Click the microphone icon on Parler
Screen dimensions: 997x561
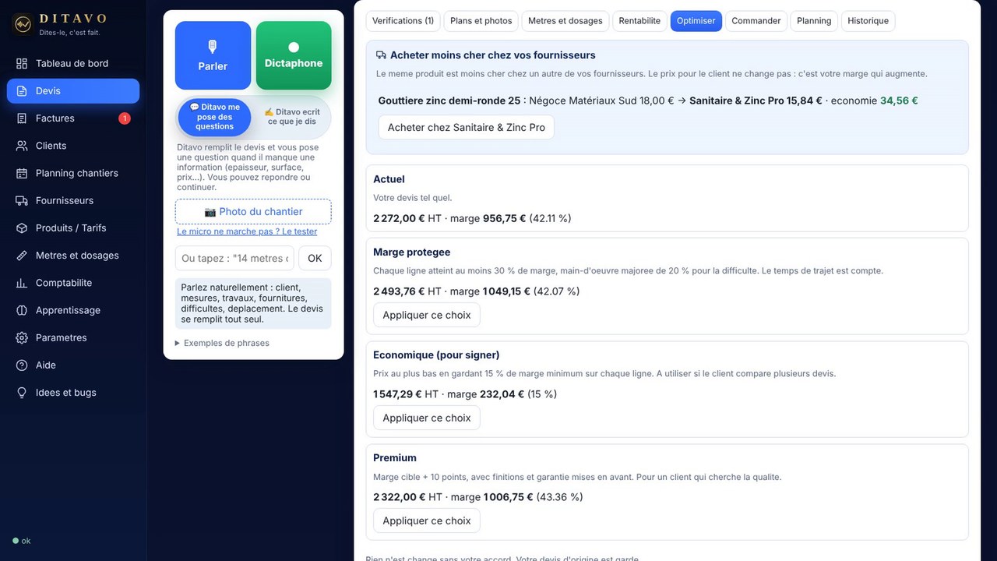pos(213,47)
